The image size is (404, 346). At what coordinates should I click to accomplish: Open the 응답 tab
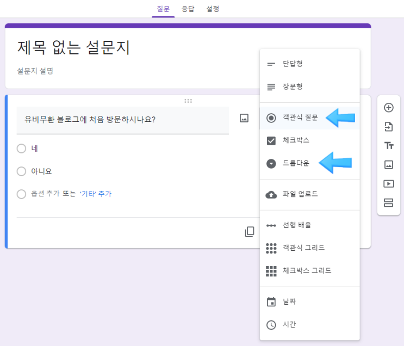(x=188, y=9)
